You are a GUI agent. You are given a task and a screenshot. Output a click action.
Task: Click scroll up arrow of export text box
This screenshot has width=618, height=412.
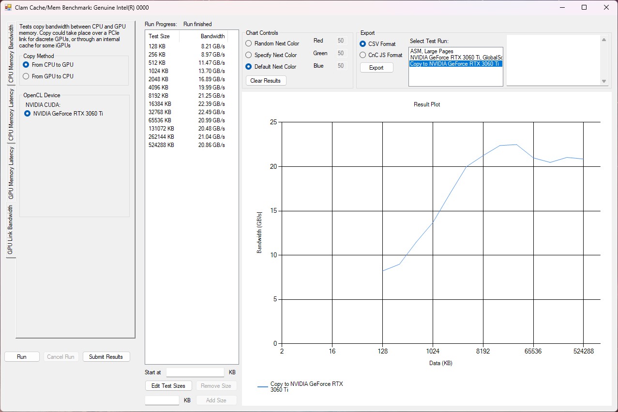click(603, 40)
